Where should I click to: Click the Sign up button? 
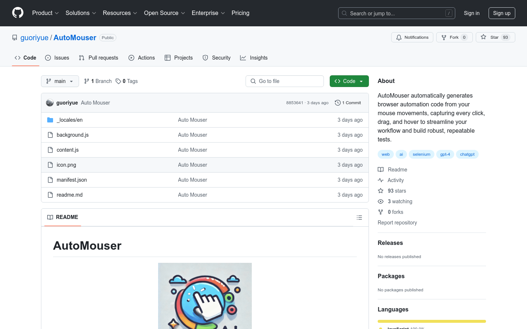tap(502, 13)
